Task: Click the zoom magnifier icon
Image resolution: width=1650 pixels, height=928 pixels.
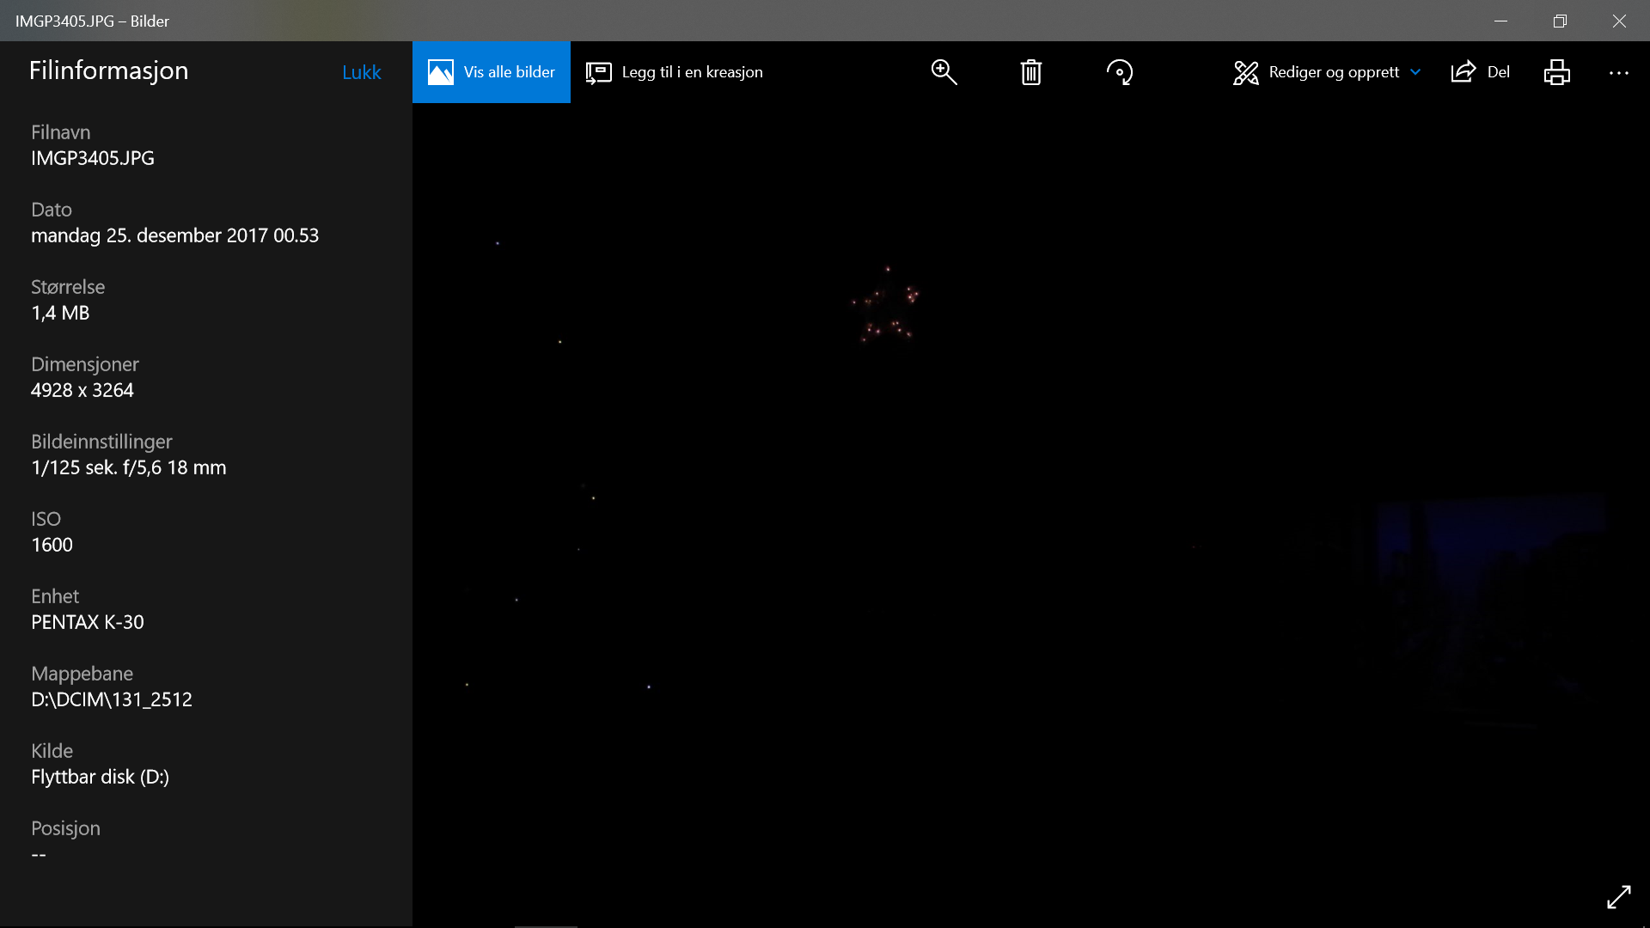Action: (944, 72)
